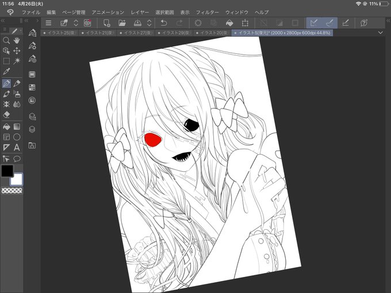This screenshot has height=293, width=391.
Task: Select the Eraser tool
Action: click(6, 114)
